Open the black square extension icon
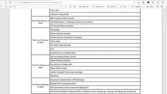 (x=148, y=2)
